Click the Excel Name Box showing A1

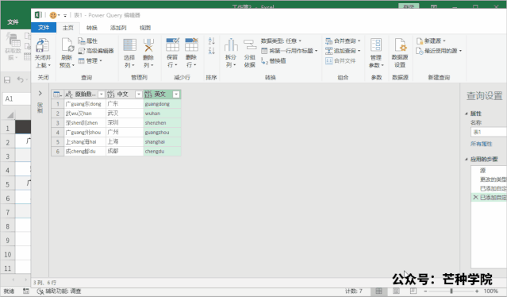(17, 98)
